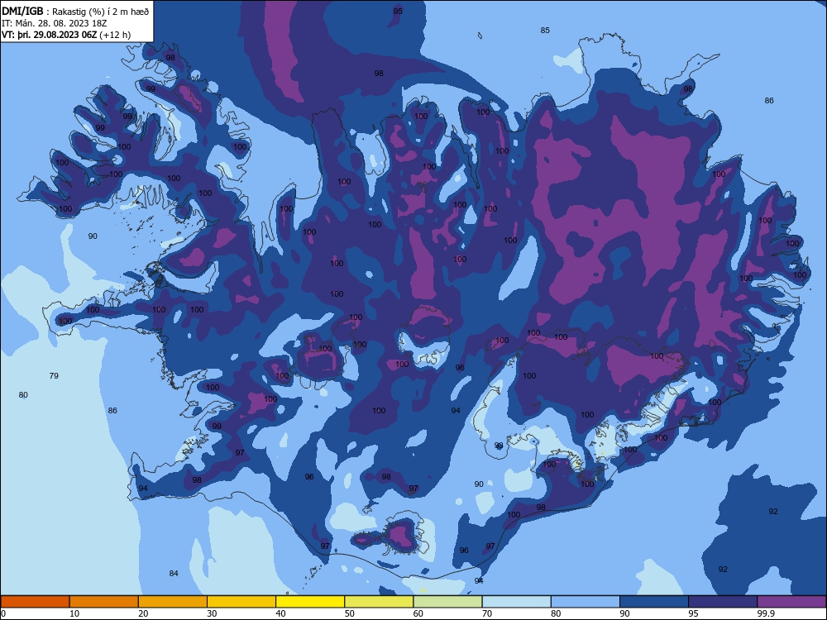Screen dimensions: 827x620
Task: Choose the golden 30–40 legend swatch
Action: coord(241,602)
